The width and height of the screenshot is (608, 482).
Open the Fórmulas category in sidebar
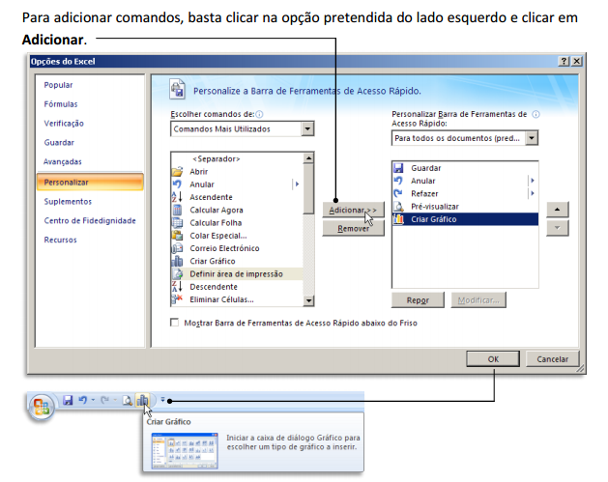click(x=61, y=103)
